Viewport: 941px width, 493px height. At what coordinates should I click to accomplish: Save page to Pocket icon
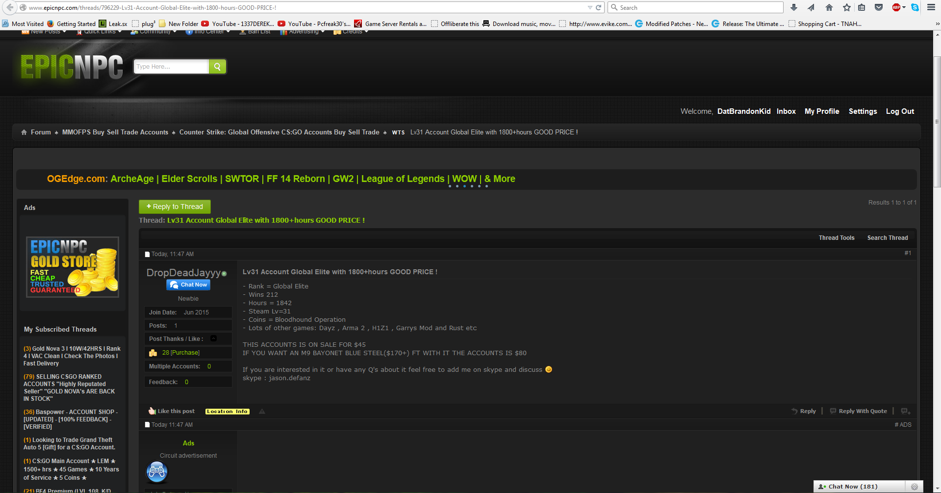click(879, 7)
